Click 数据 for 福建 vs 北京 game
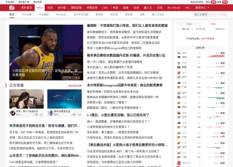The height and width of the screenshot is (167, 233). (x=222, y=53)
